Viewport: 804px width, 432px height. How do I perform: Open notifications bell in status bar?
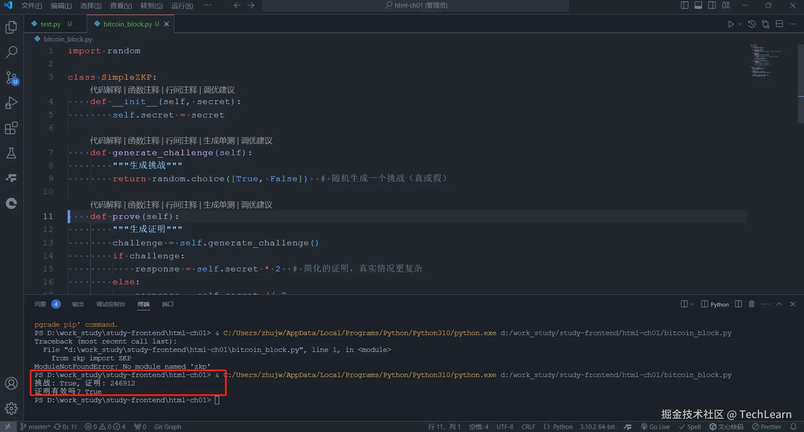pos(793,427)
